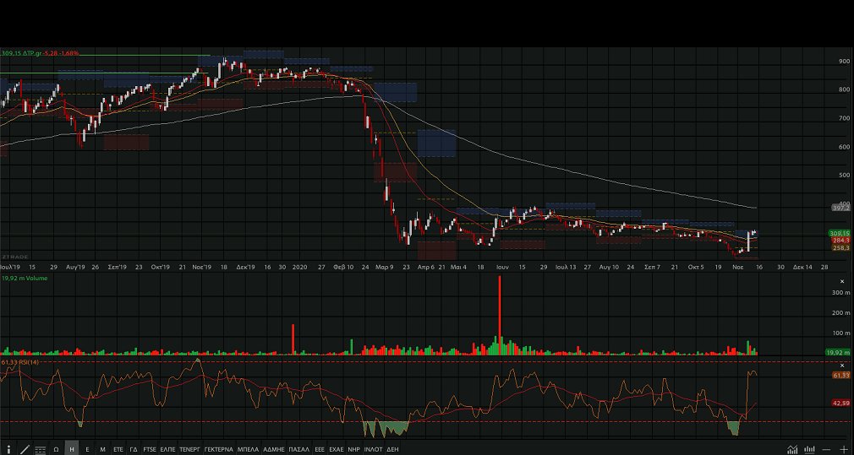Close the RSI indicator panel
The image size is (854, 455).
[842, 365]
